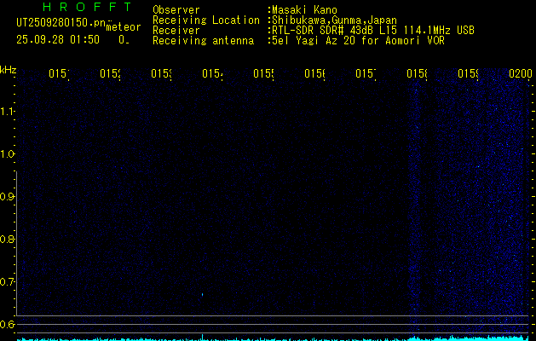
Task: Click the 0.7 kHz frequency tick label
Action: coord(7,282)
